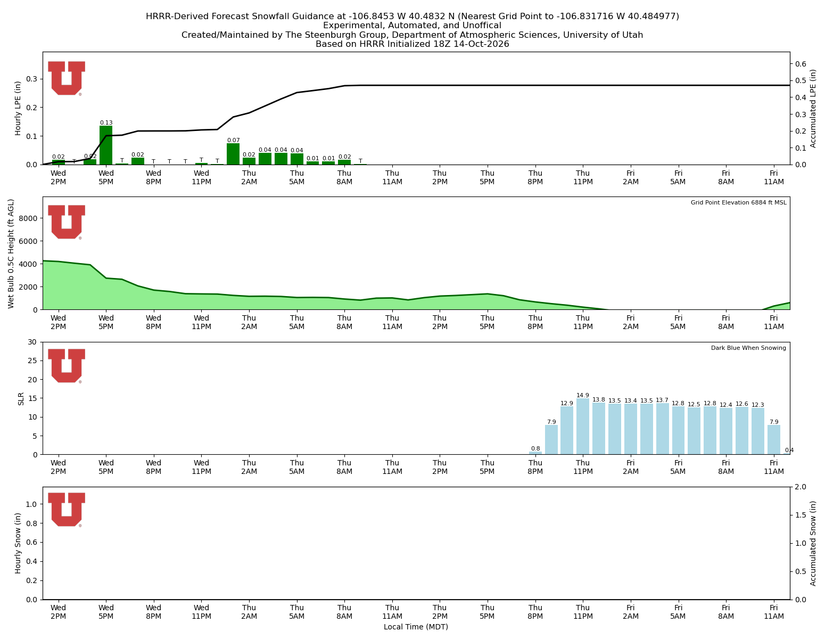Image resolution: width=825 pixels, height=639 pixels.
Task: Click the 8000 tick on wet bulb axis
Action: (x=29, y=218)
